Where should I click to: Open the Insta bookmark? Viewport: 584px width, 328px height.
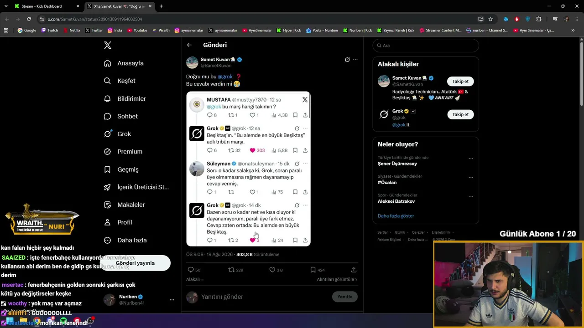click(x=115, y=31)
